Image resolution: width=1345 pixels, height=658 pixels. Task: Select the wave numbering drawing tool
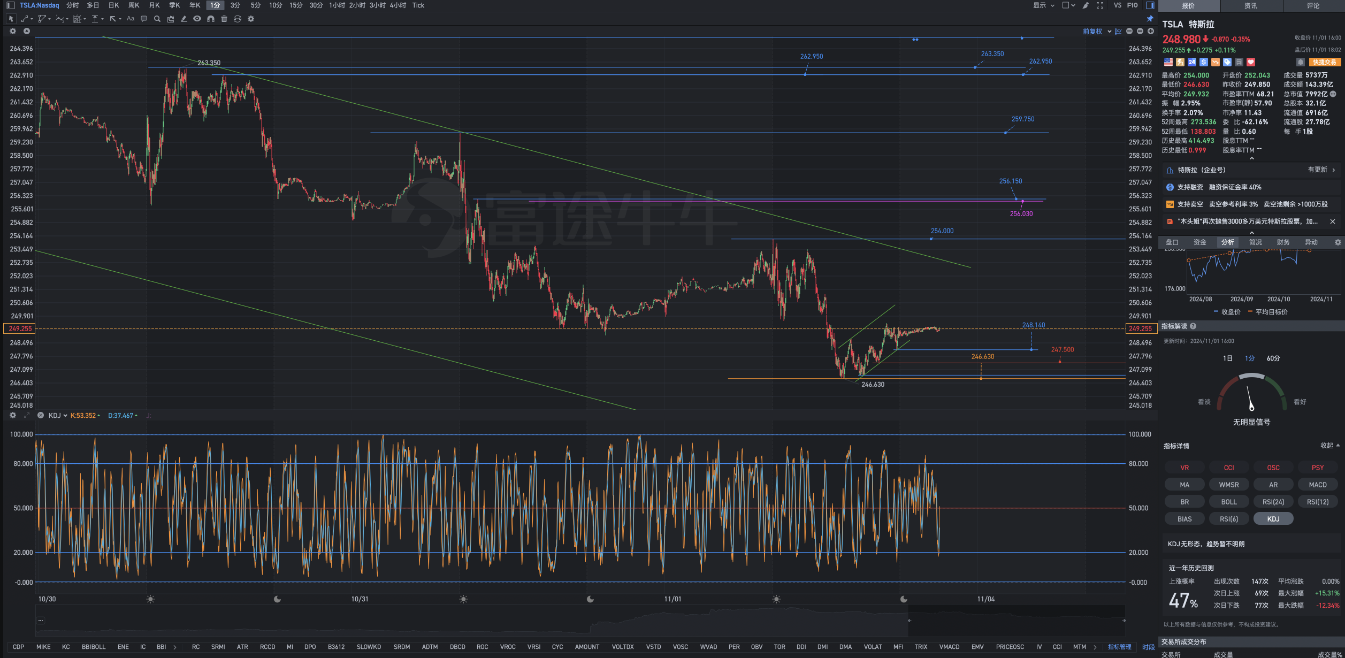(x=60, y=19)
